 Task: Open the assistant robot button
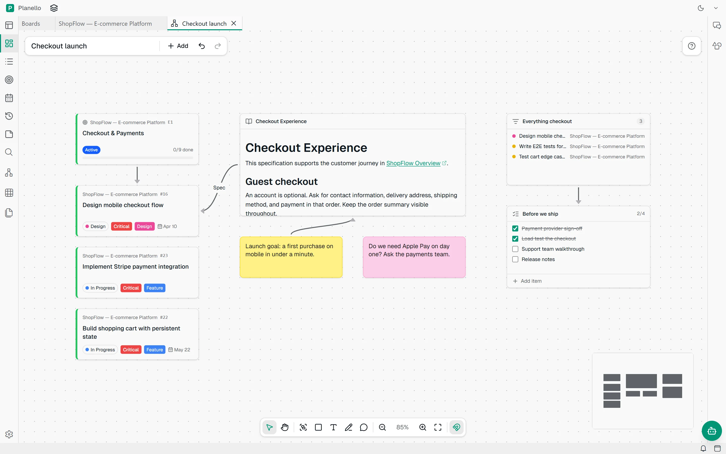[x=712, y=431]
